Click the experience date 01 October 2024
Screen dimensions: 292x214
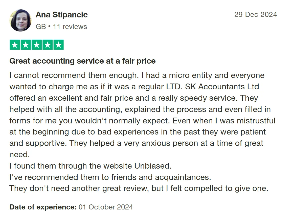coord(106,207)
